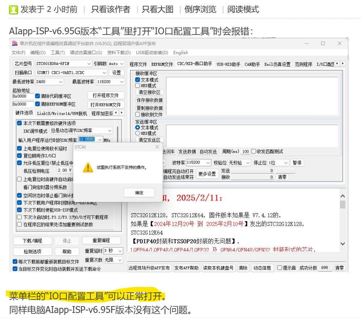Open the English language menu
The image size is (361, 318).
[x=180, y=53]
